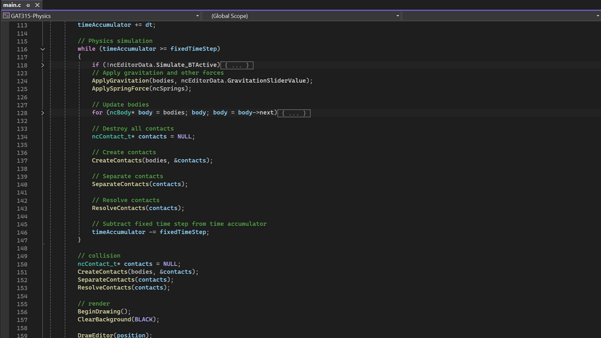Close the main.c tab
Viewport: 601px width, 338px height.
coord(37,5)
